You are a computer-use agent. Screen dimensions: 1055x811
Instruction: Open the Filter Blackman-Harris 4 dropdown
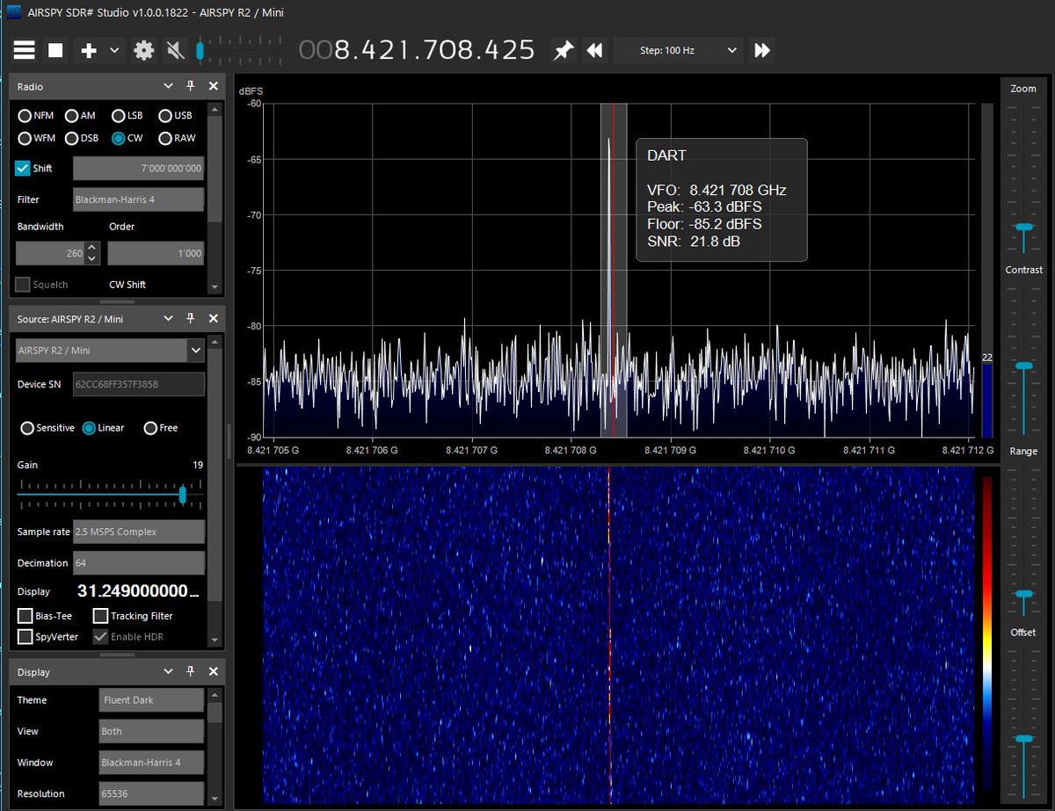point(138,199)
